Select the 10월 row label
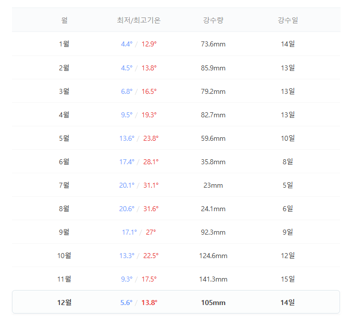The height and width of the screenshot is (323, 353). coord(64,256)
